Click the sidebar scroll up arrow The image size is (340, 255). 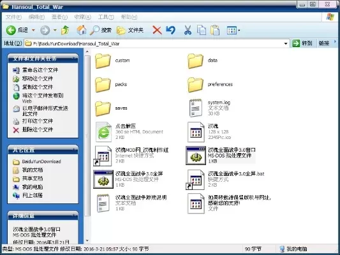[87, 52]
